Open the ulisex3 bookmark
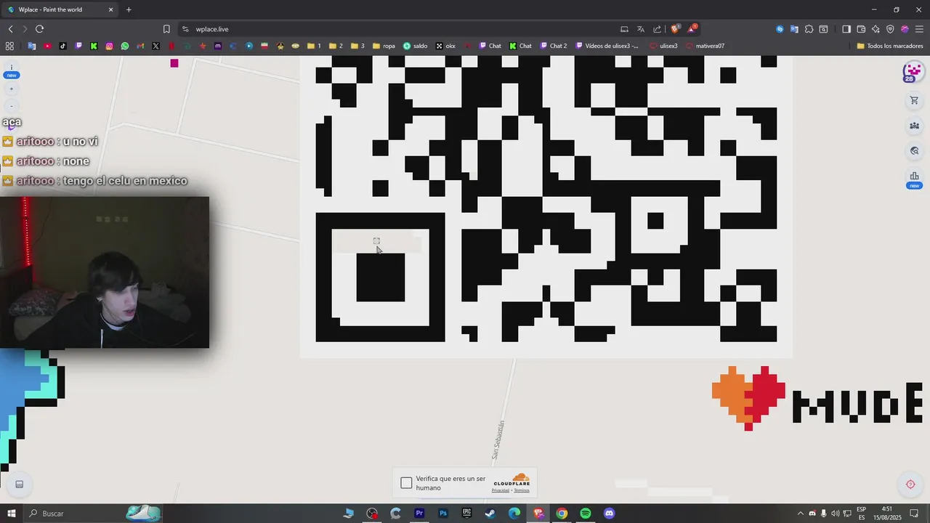The width and height of the screenshot is (930, 523). (663, 46)
